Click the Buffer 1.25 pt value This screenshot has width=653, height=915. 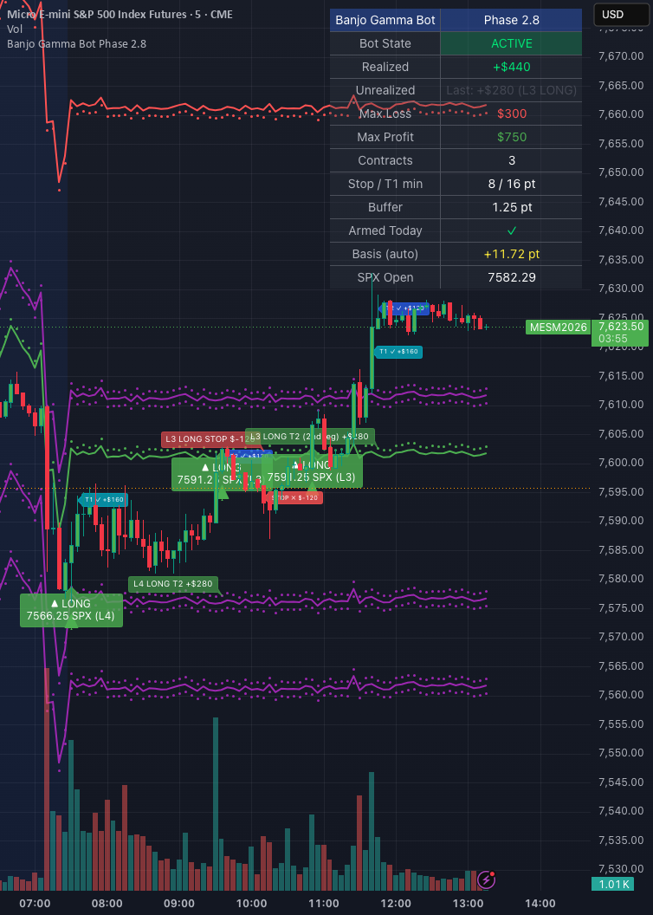511,207
